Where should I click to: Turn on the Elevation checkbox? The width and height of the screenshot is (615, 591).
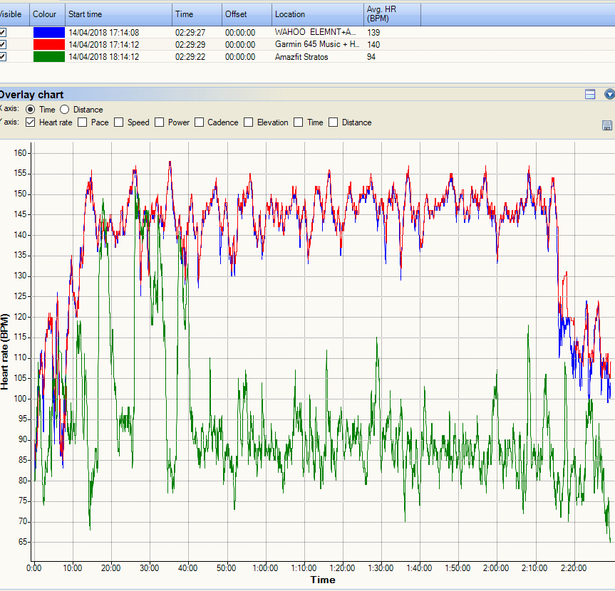(249, 122)
